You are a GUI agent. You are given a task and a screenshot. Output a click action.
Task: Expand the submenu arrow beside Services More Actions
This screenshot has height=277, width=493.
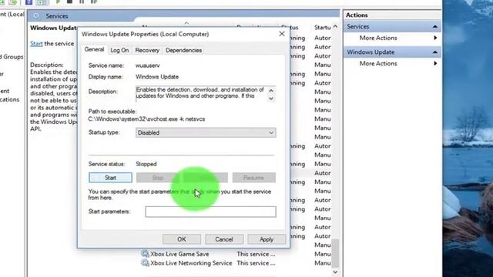click(x=435, y=38)
